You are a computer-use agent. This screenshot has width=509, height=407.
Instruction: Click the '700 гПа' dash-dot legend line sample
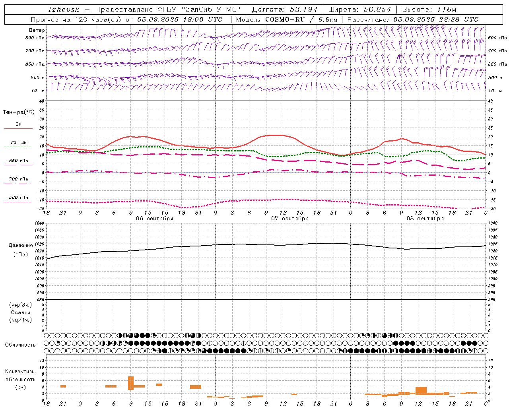click(x=17, y=184)
